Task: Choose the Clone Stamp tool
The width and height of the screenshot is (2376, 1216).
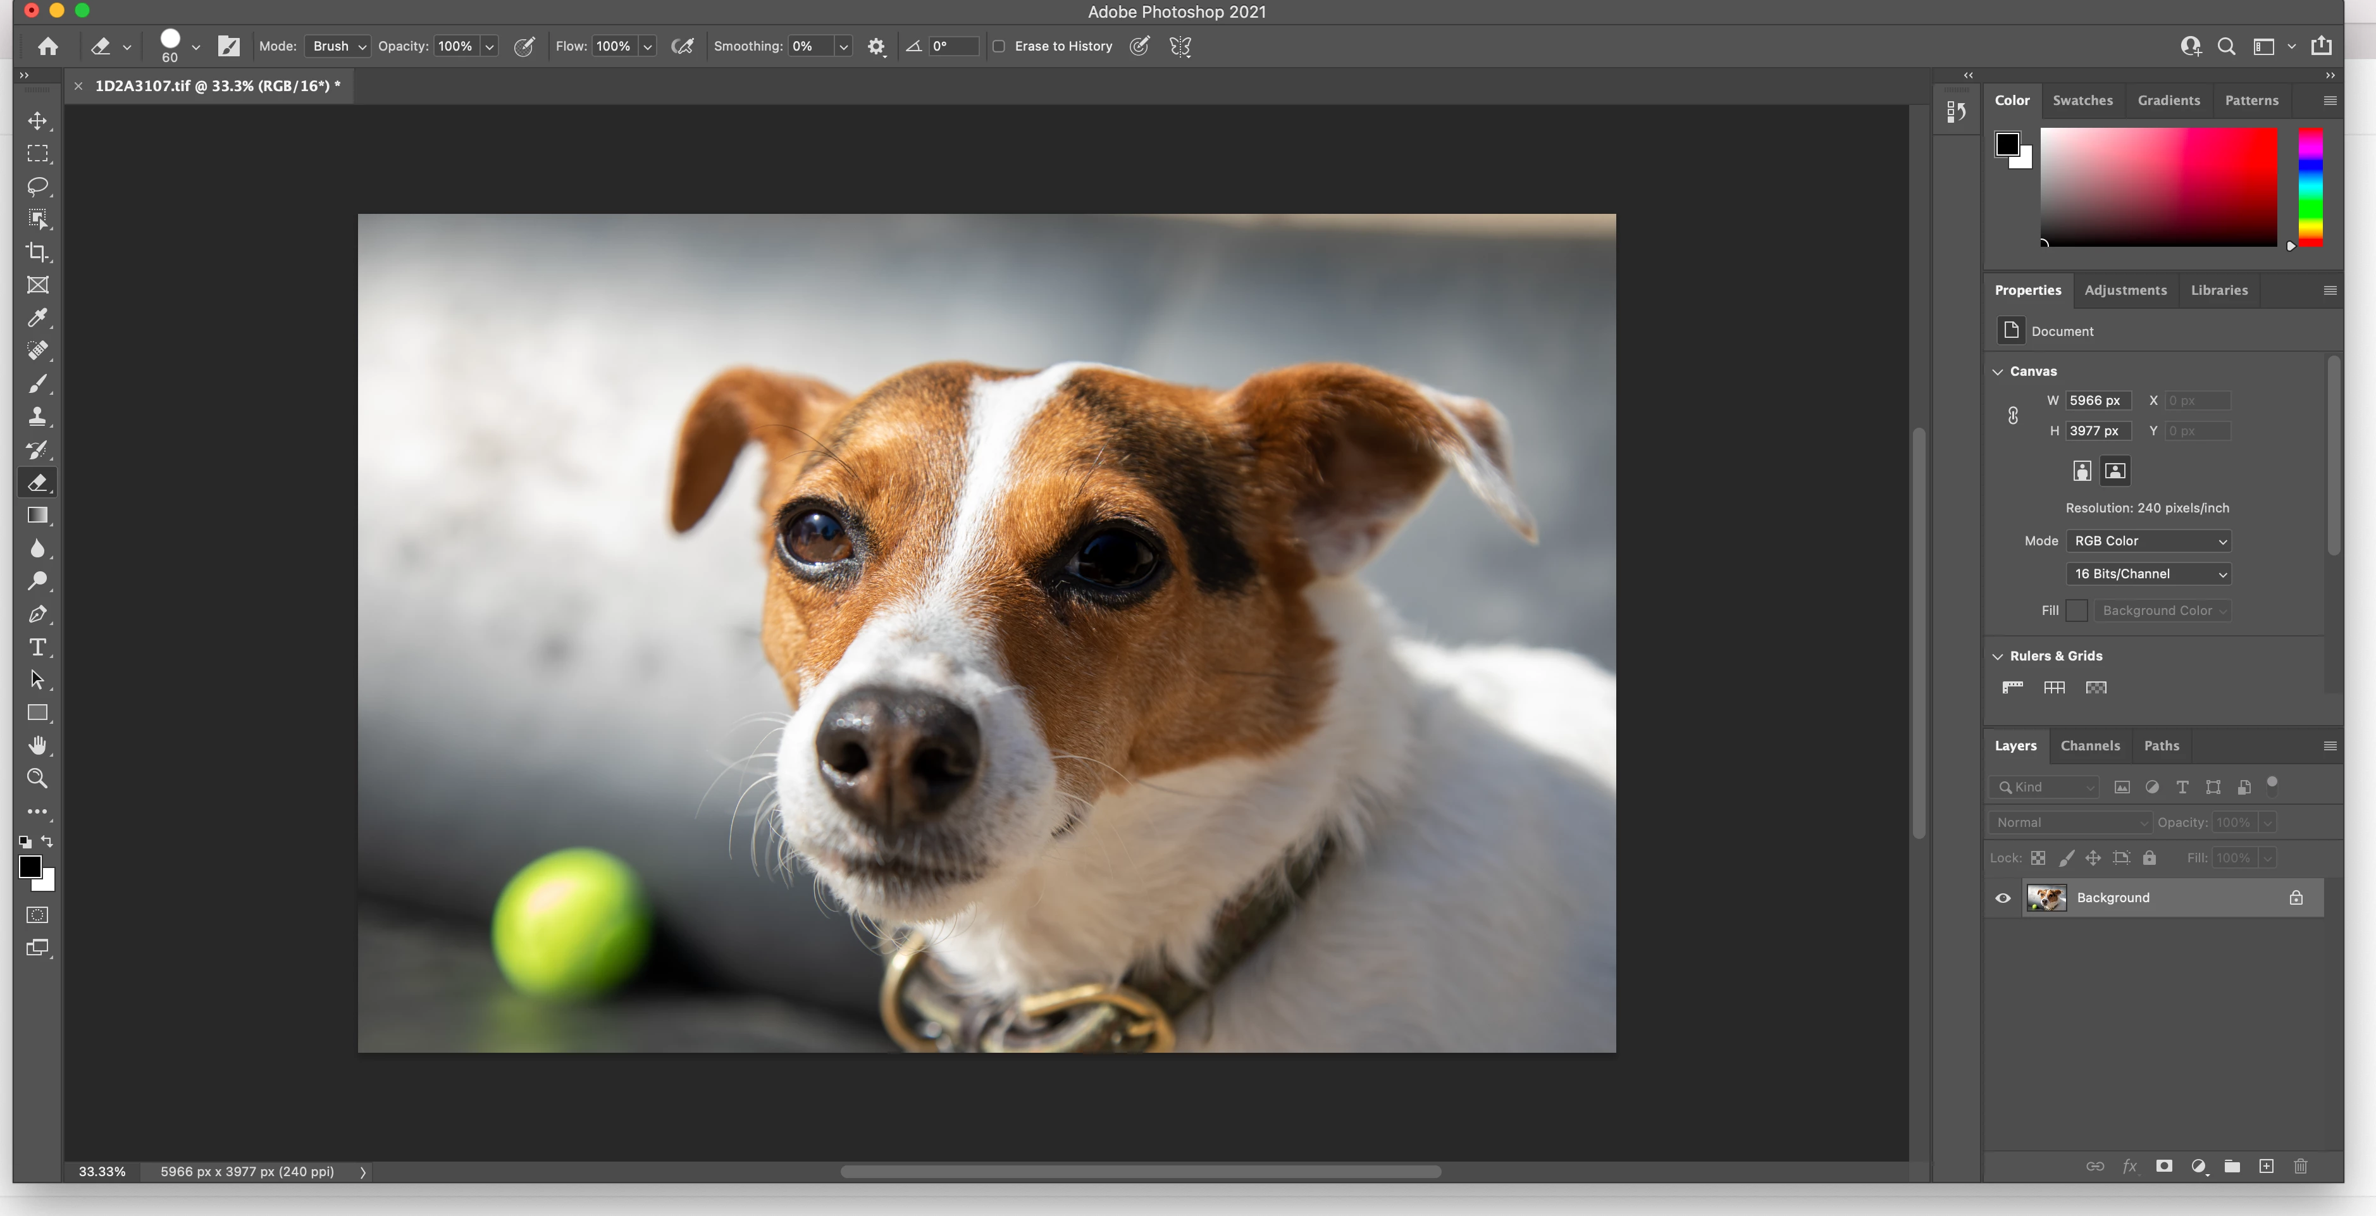Action: click(37, 416)
